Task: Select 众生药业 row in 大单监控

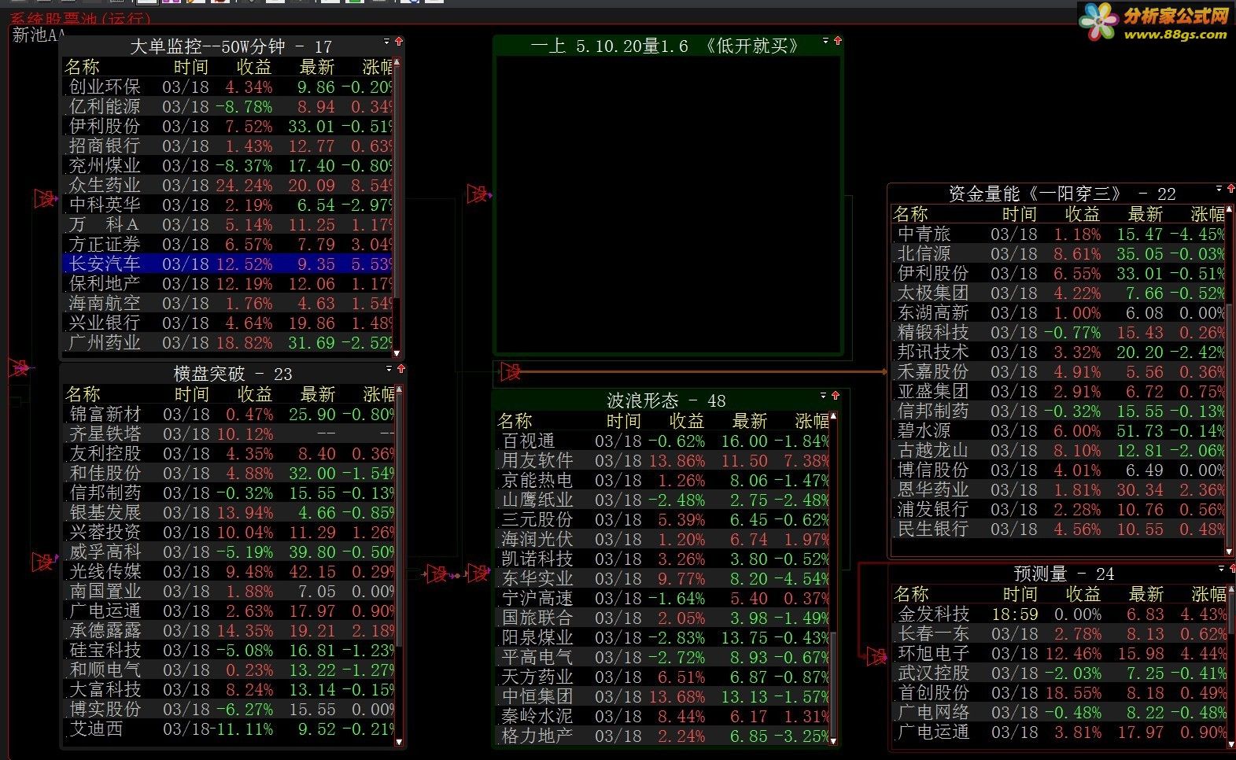Action: [x=227, y=185]
